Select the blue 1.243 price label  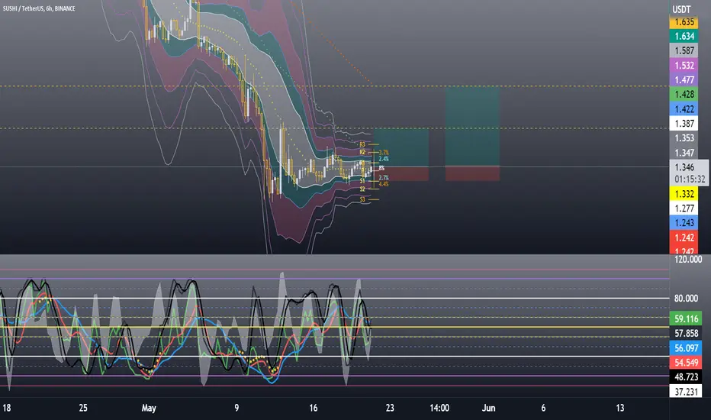[x=684, y=223]
